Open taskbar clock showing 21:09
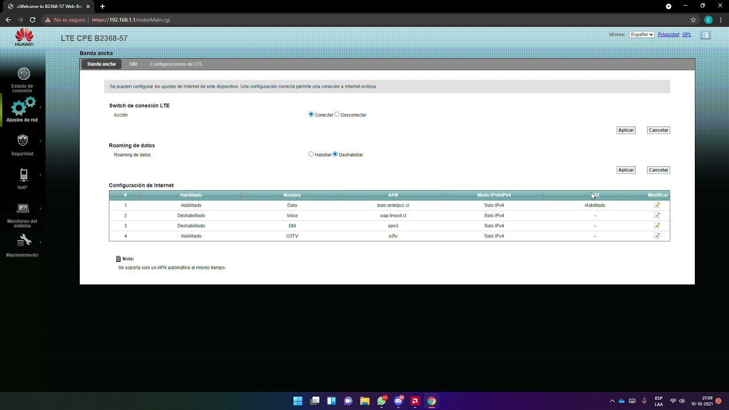This screenshot has width=729, height=410. (702, 401)
